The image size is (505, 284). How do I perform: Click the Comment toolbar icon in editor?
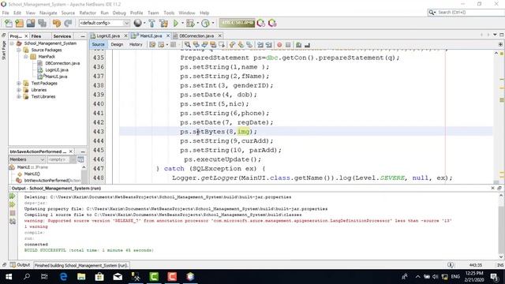[x=298, y=45]
